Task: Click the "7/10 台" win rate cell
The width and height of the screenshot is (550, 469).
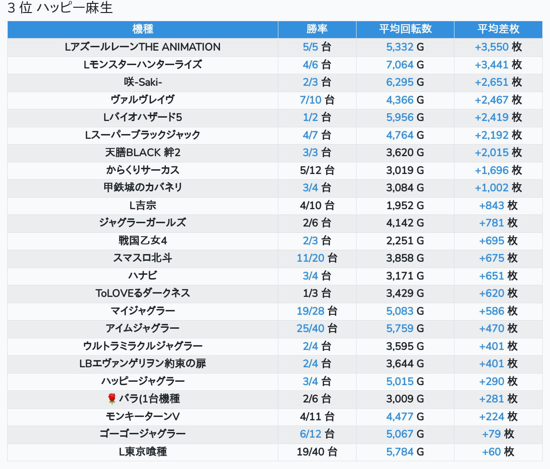Action: pyautogui.click(x=317, y=100)
